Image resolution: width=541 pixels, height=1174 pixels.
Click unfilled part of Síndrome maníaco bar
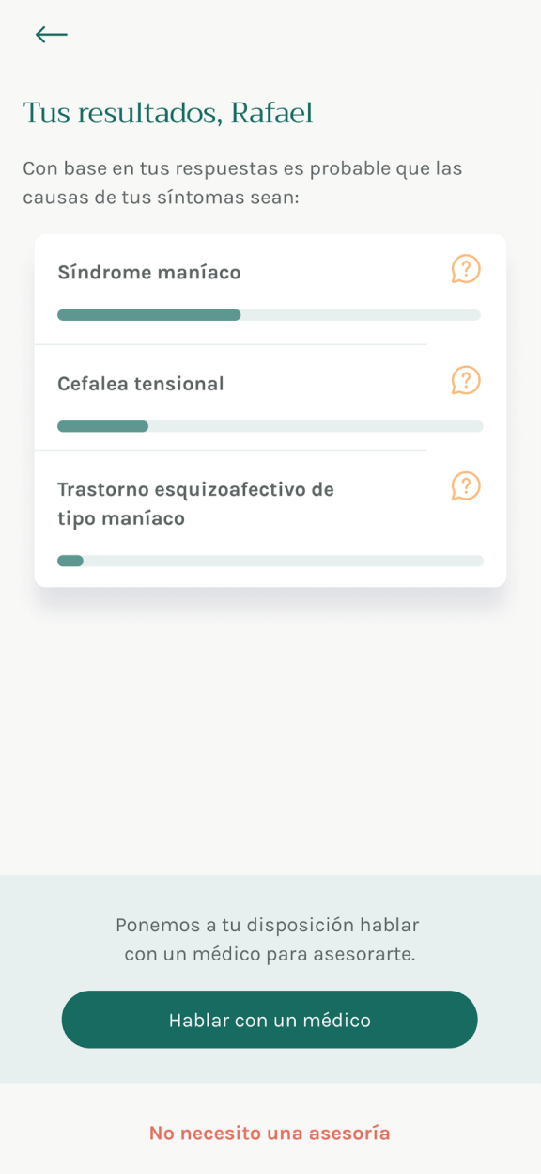pyautogui.click(x=361, y=315)
